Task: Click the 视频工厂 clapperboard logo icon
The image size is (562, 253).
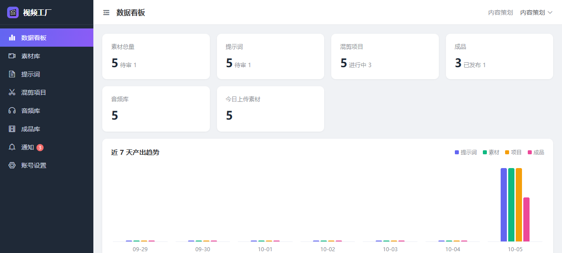Action: coord(13,12)
